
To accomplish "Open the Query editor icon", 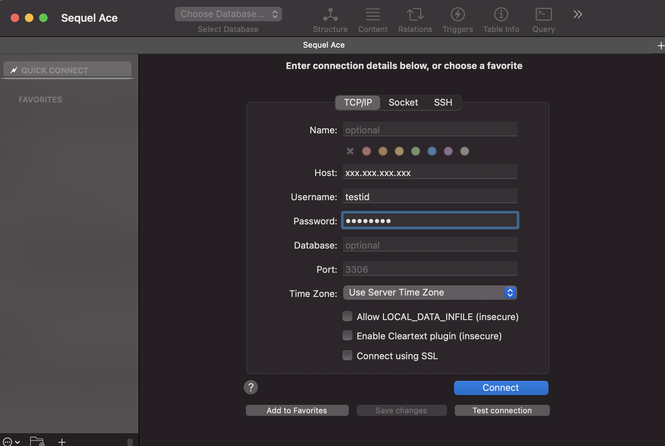I will pos(544,15).
